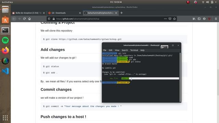Open page actions three-dot menu

click(165, 19)
